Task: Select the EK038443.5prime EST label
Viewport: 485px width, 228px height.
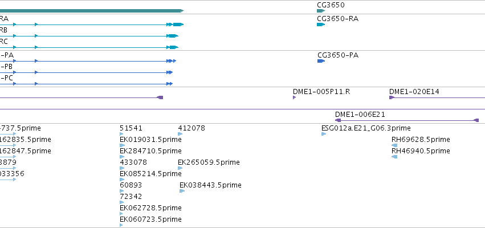Action: [x=211, y=185]
